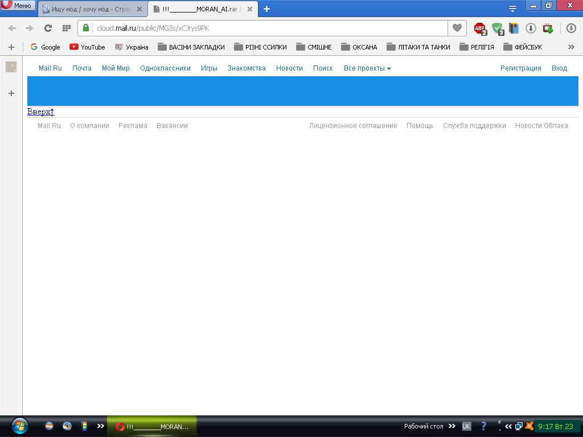583x437 pixels.
Task: Expand the РЕЛІГІЯ bookmark folder
Action: coord(477,47)
